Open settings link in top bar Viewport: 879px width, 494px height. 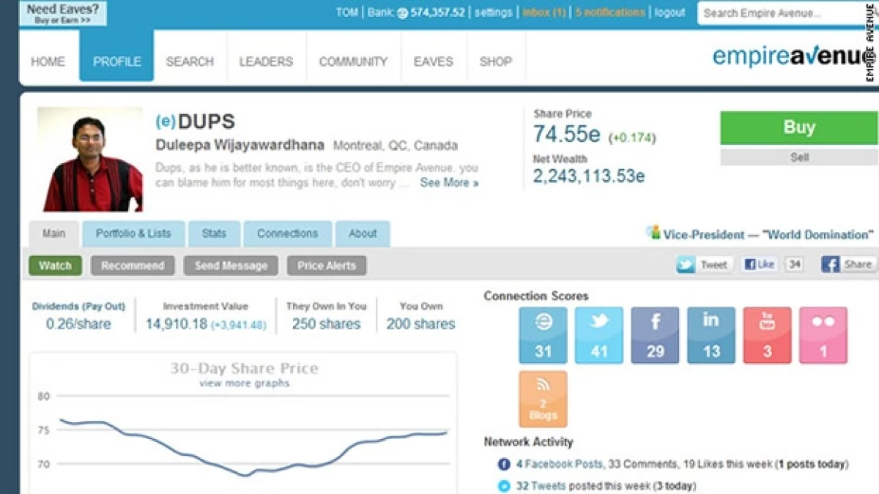[493, 12]
